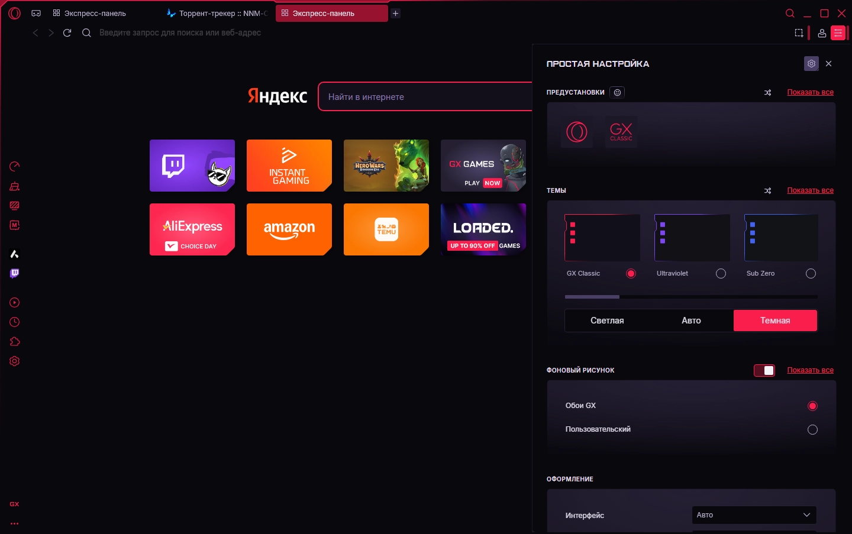Go back with the back arrow

coord(35,33)
